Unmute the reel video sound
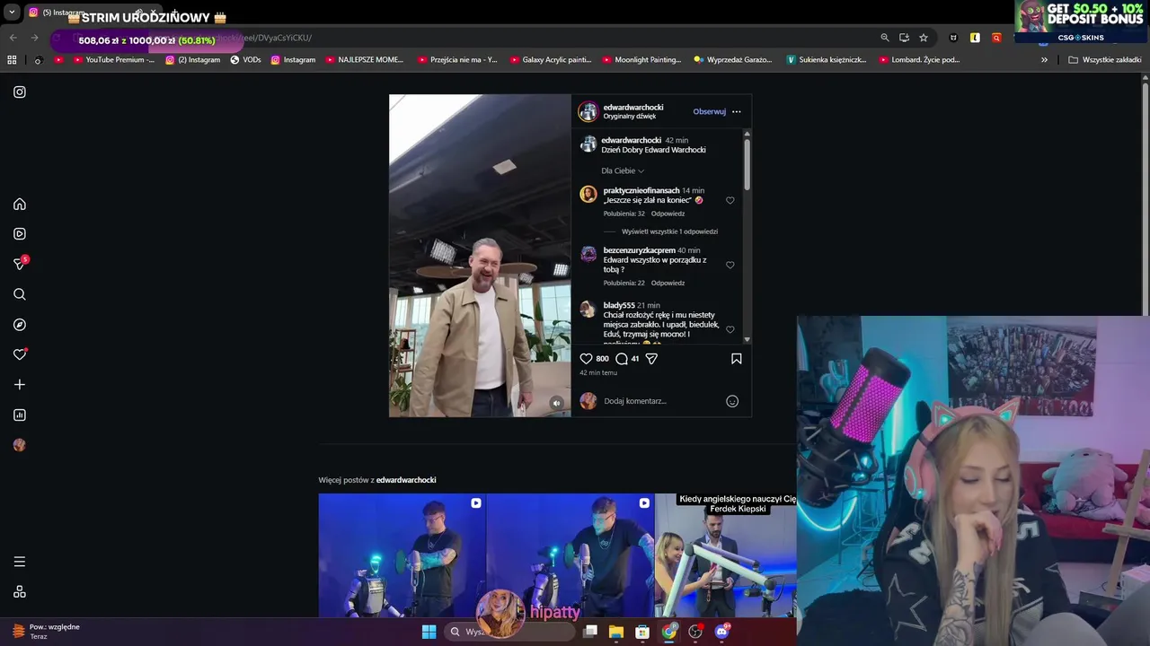The image size is (1150, 646). point(557,404)
